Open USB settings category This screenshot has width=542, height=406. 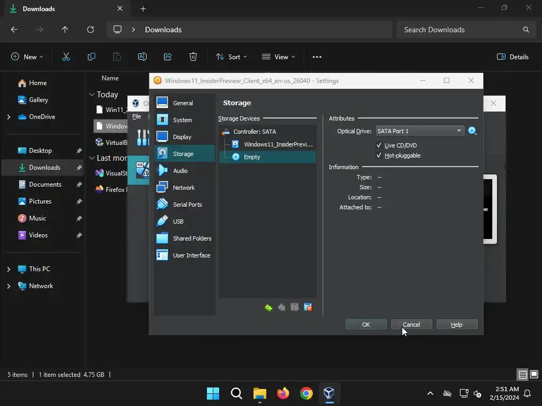[184, 222]
